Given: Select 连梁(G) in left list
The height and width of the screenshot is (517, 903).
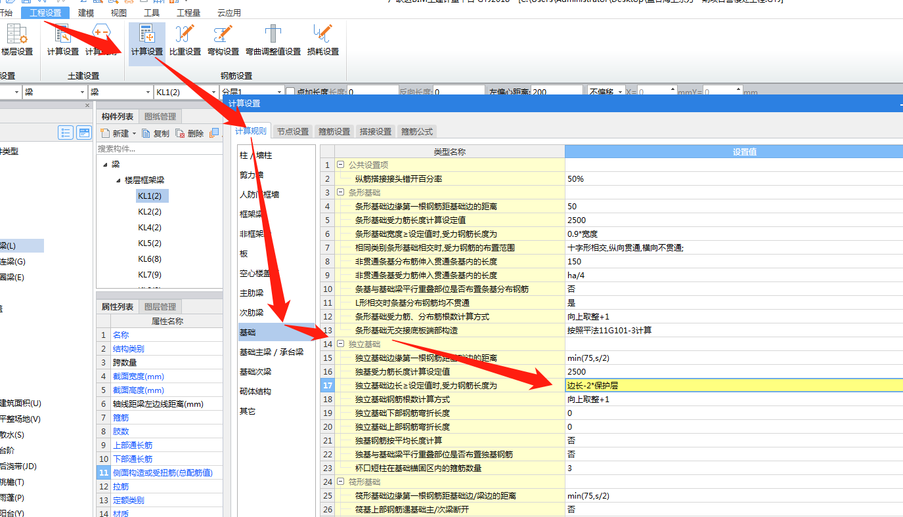Looking at the screenshot, I should [x=13, y=261].
